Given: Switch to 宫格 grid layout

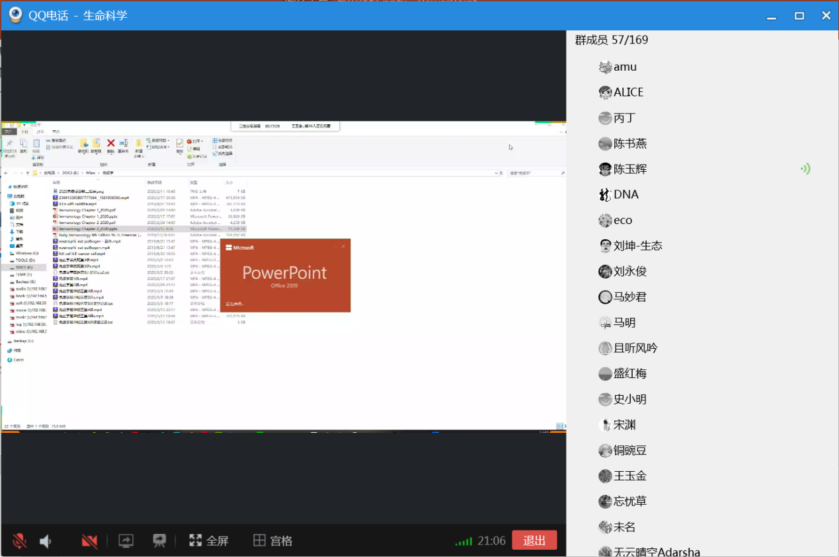Looking at the screenshot, I should [272, 541].
